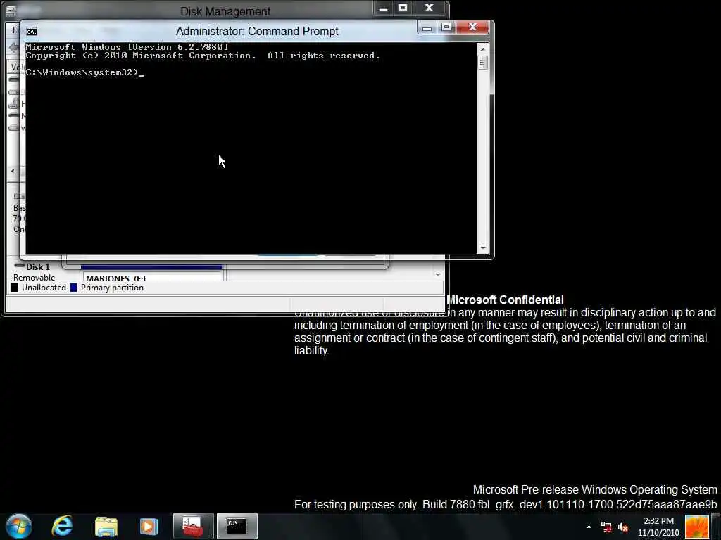Click the Disk Management horizontal scroll left arrow
The width and height of the screenshot is (721, 540).
(13, 171)
